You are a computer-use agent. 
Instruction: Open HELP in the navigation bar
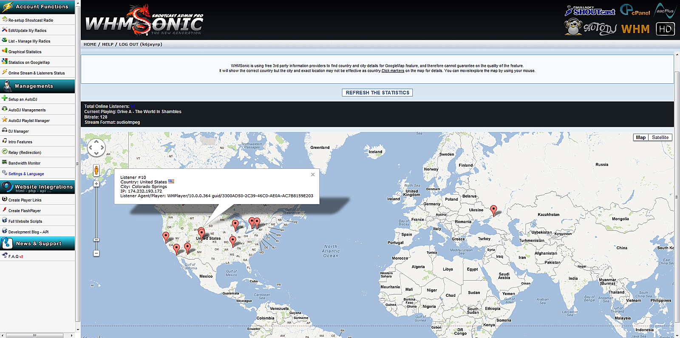coord(108,44)
